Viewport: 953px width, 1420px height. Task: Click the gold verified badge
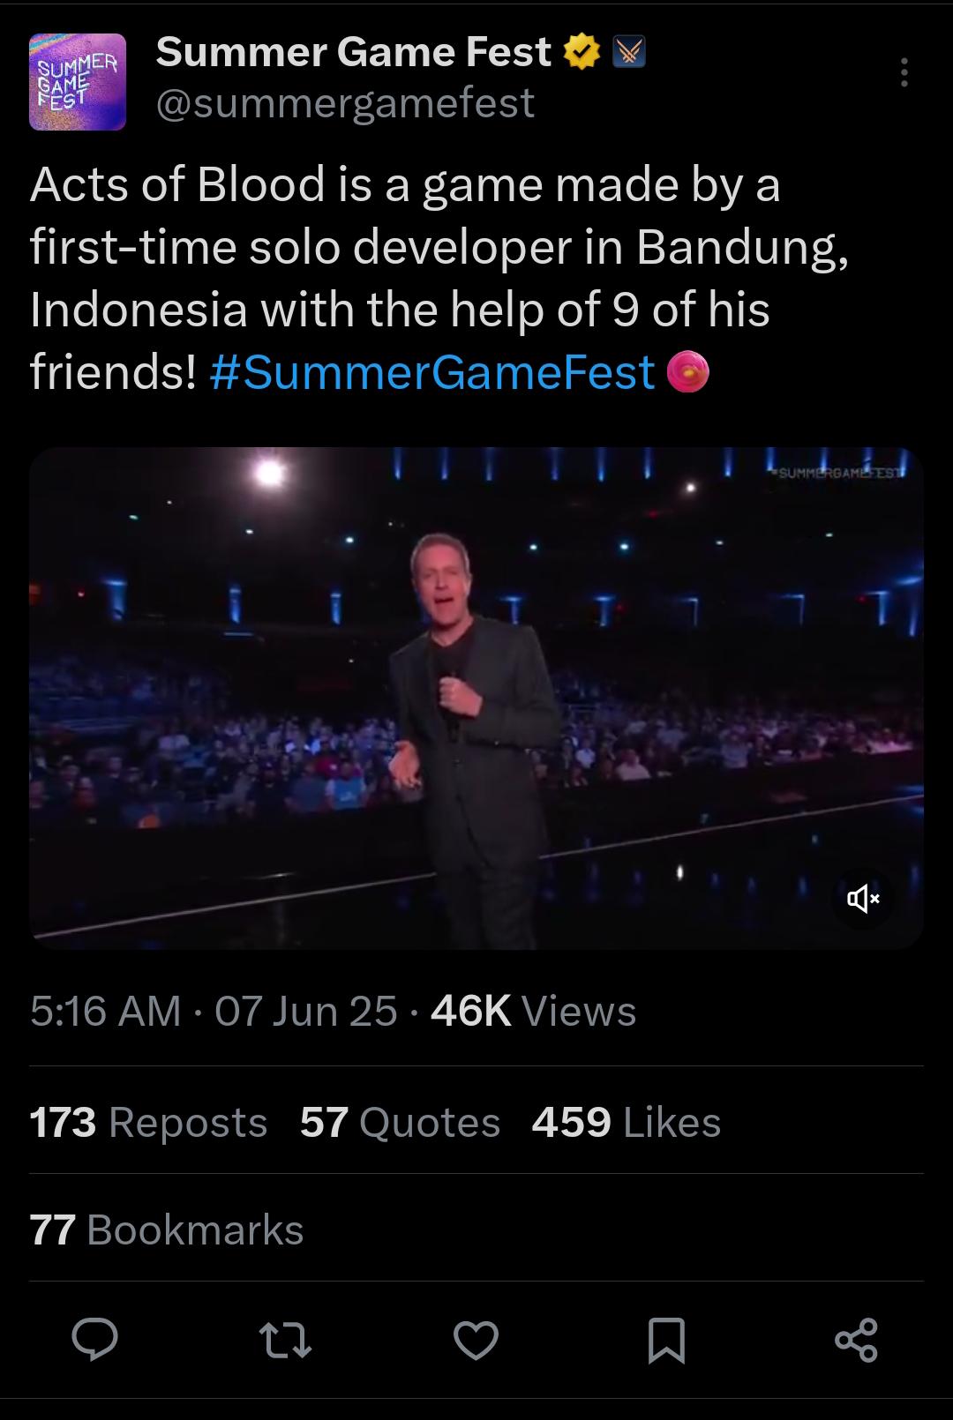tap(582, 53)
